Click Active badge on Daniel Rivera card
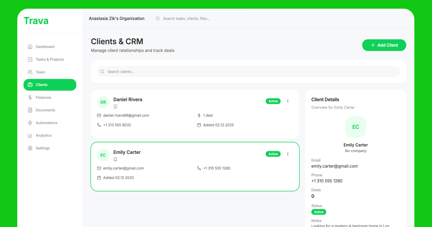Screen dimensions: 432x227 (x=273, y=101)
